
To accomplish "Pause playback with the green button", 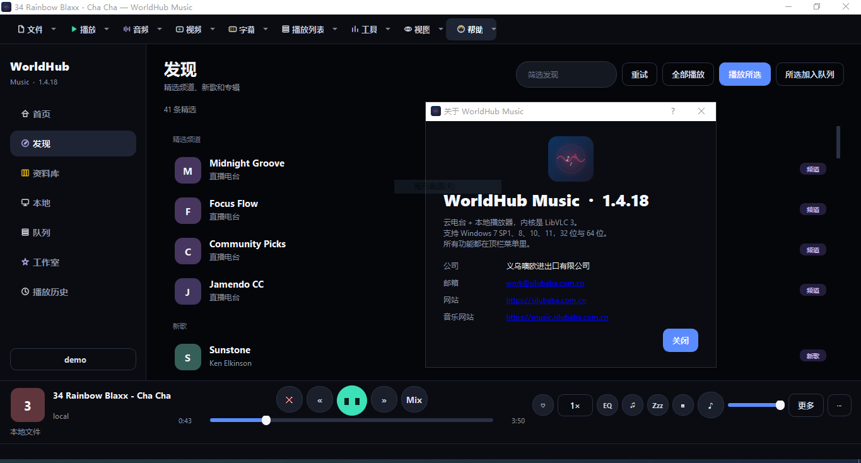I will (x=352, y=400).
